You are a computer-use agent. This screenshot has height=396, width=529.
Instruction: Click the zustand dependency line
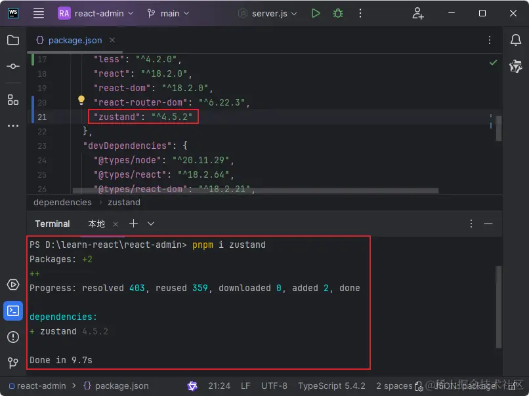click(143, 117)
